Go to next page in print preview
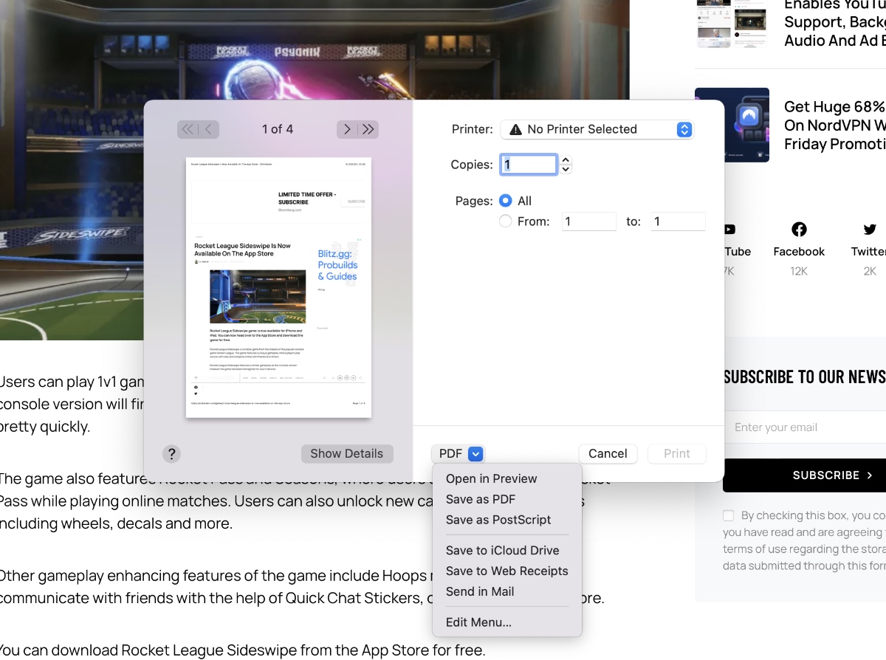 click(347, 129)
